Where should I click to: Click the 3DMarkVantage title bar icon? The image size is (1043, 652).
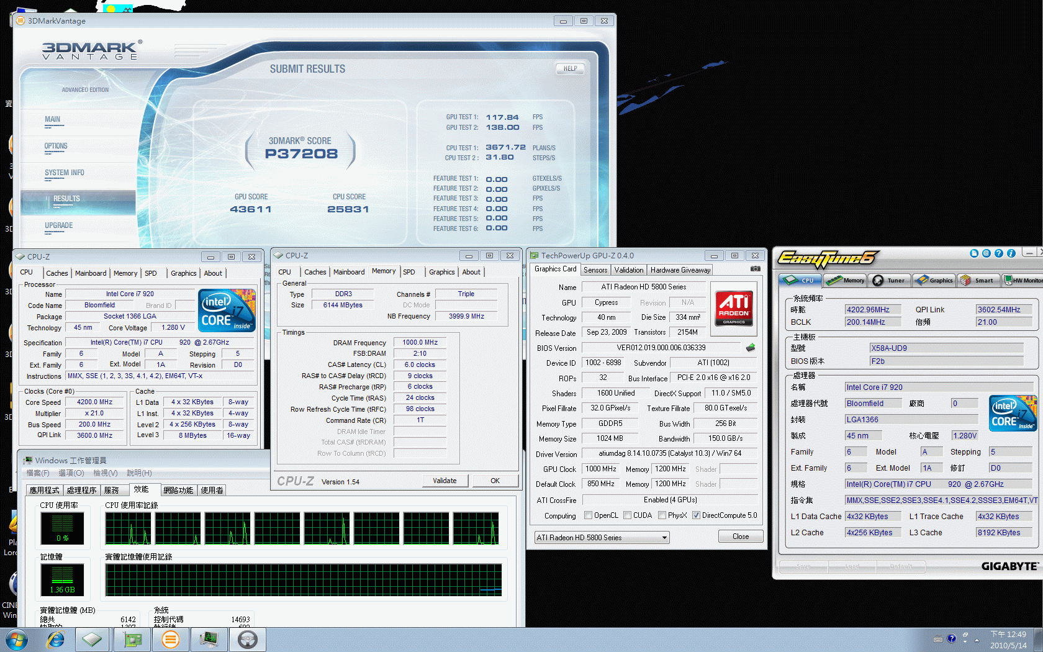tap(20, 20)
